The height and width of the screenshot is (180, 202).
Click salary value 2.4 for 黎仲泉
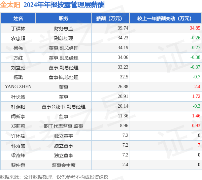coord(125,165)
